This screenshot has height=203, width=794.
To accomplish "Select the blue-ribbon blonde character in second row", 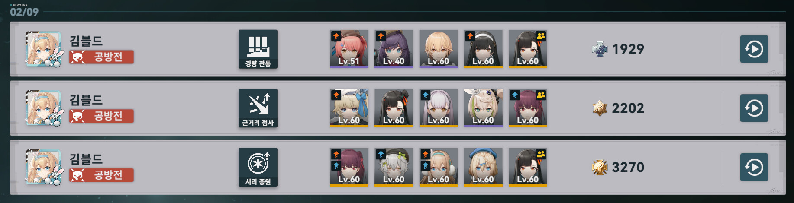I will click(349, 108).
